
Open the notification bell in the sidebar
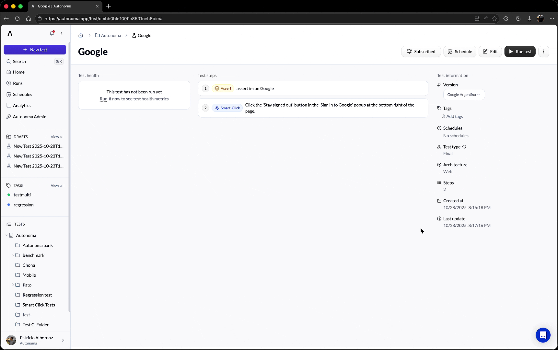[52, 33]
